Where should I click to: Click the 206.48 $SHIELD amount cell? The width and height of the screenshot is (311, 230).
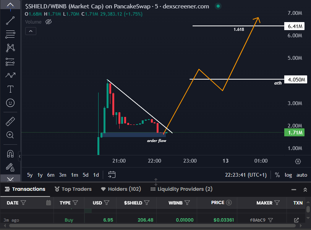click(x=146, y=220)
